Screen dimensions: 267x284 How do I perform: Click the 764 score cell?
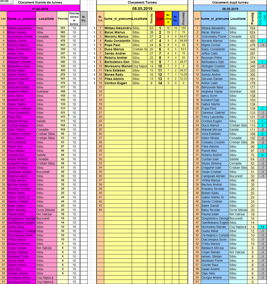coord(252,28)
